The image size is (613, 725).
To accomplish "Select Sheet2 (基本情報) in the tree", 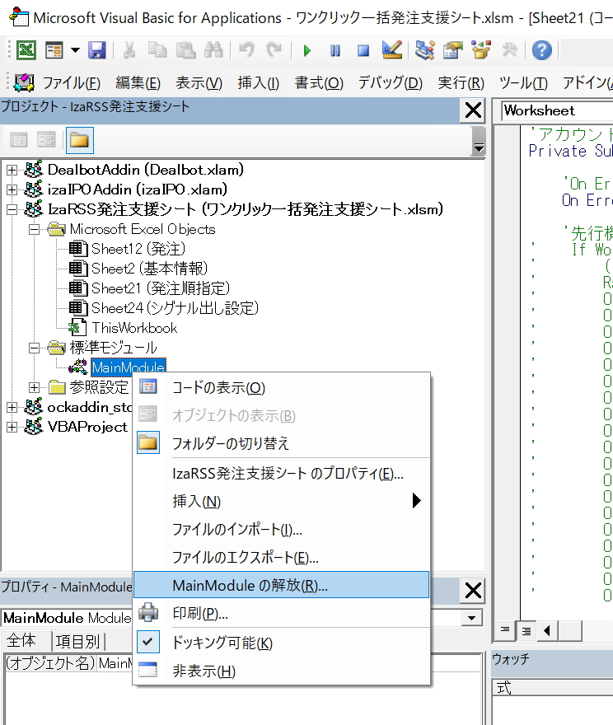I will click(x=149, y=269).
